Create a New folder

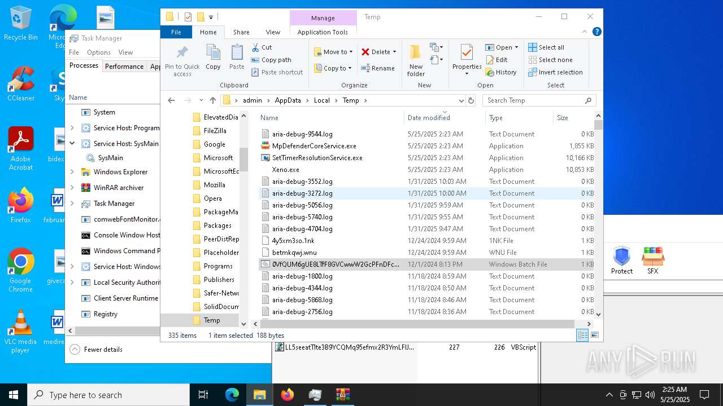pyautogui.click(x=416, y=61)
